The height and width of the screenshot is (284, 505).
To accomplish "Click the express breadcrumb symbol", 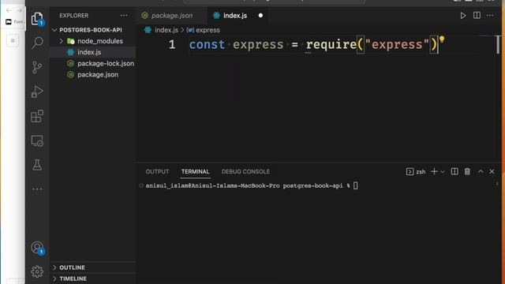I will tap(208, 30).
